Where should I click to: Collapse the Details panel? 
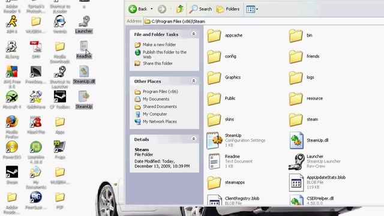click(x=193, y=139)
